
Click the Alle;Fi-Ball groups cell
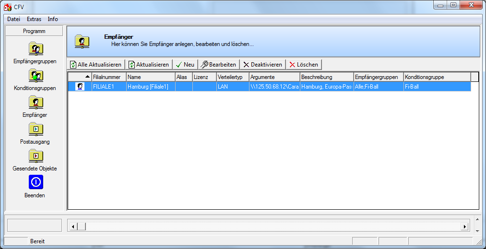pos(379,87)
